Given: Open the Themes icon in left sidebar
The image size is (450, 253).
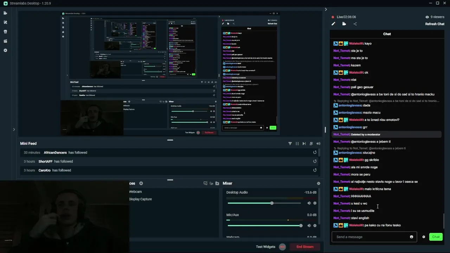Looking at the screenshot, I should (x=5, y=22).
